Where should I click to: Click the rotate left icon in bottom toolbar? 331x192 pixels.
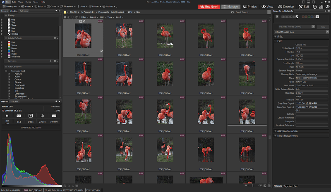69,186
